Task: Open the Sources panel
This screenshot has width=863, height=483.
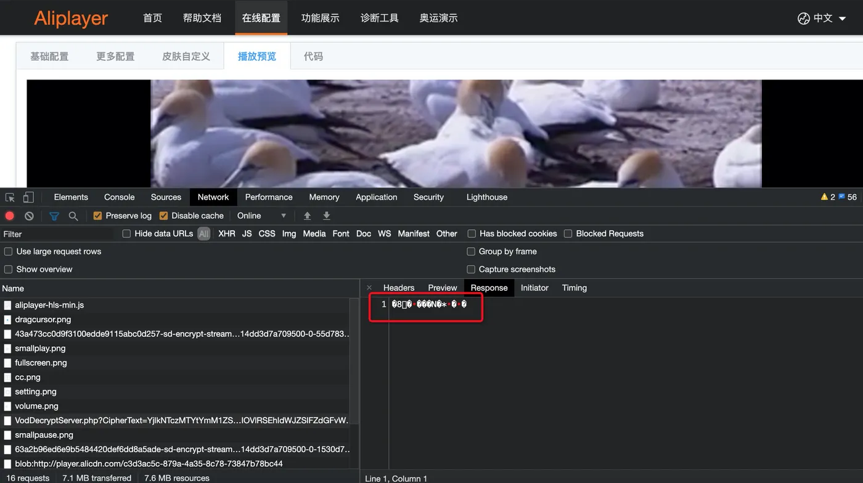Action: tap(166, 197)
